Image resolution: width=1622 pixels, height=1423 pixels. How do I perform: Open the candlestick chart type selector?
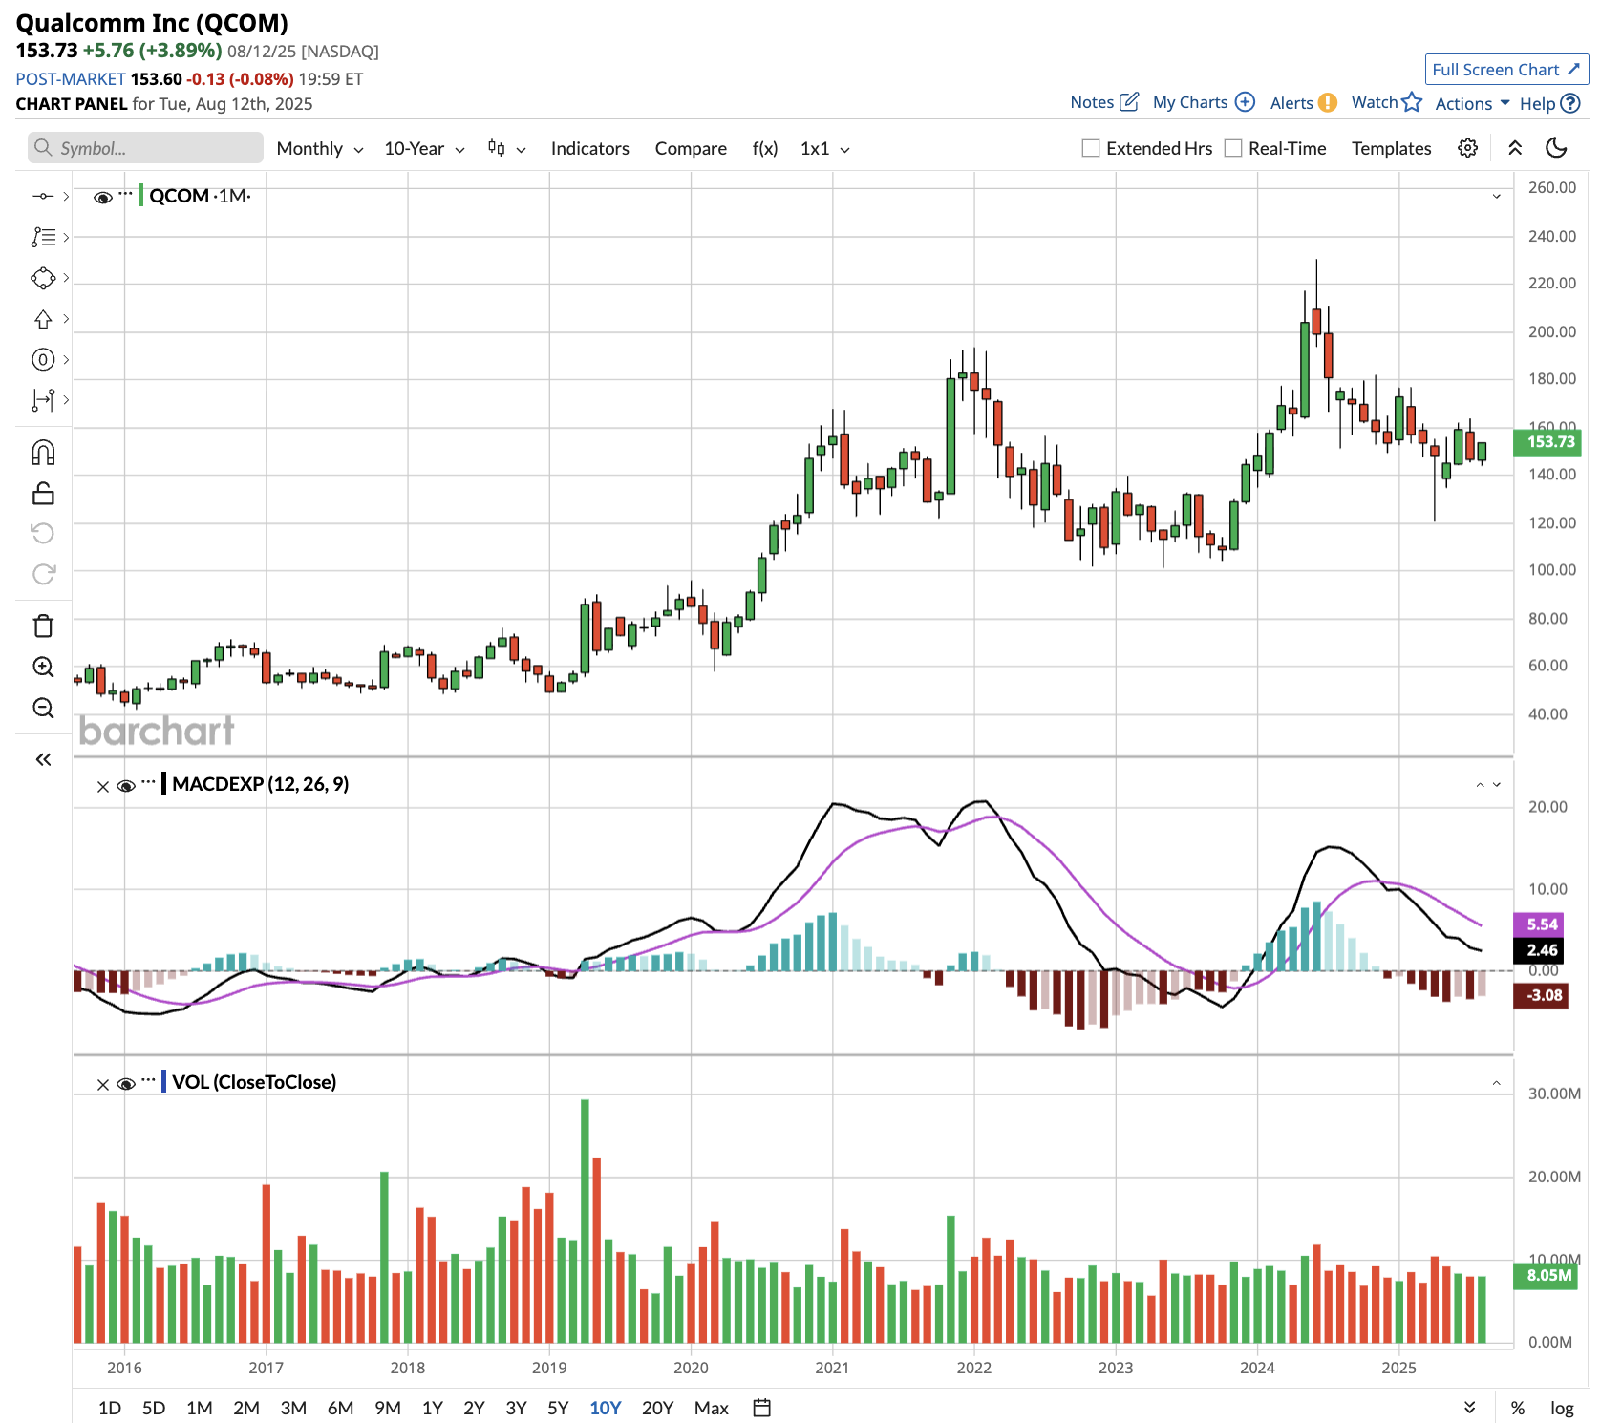click(506, 148)
